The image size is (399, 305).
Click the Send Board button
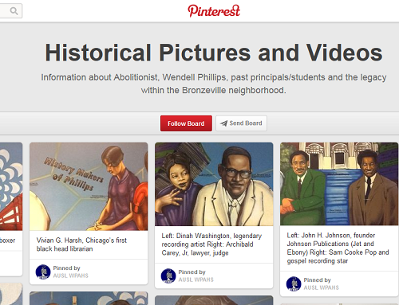[x=241, y=123]
